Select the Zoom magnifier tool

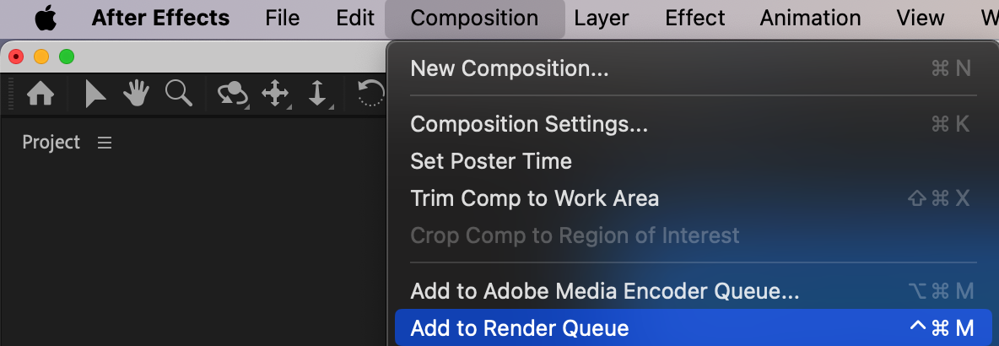(x=178, y=93)
